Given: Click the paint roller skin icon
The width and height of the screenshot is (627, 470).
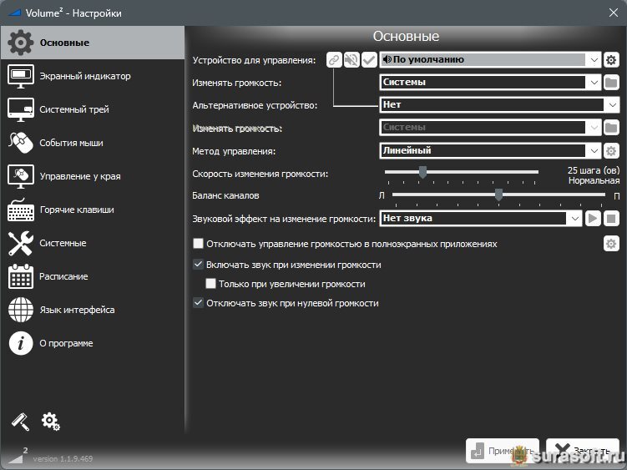Looking at the screenshot, I should coord(20,422).
